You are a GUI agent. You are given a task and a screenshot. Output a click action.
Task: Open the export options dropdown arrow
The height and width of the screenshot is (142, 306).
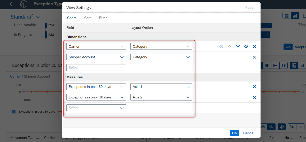300,127
